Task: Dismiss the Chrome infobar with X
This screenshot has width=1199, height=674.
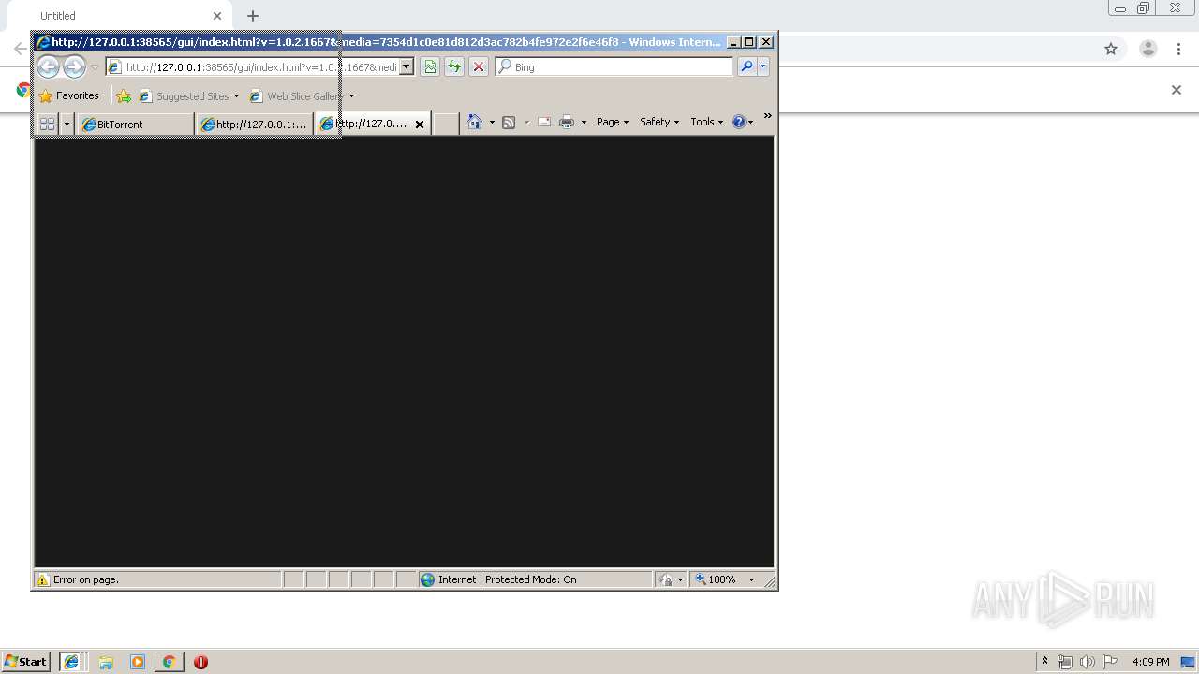Action: pos(1177,90)
